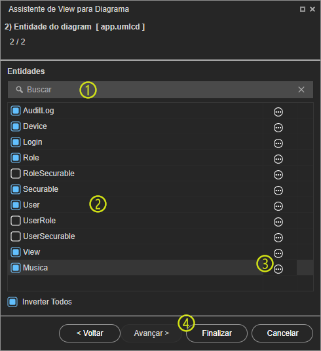Open the options ellipsis for RoleSecurable
Screen dimensions: 321x351
(278, 175)
